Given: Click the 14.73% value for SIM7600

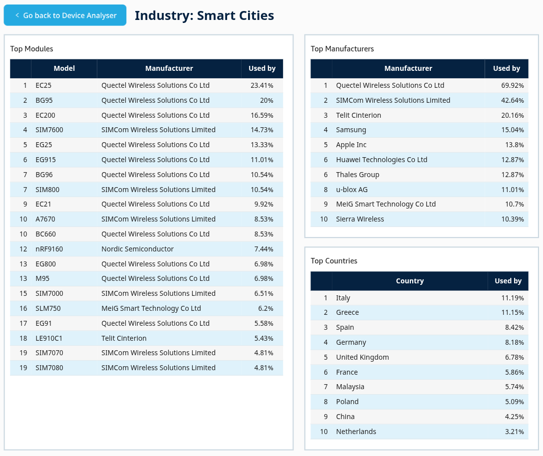Looking at the screenshot, I should click(x=262, y=130).
